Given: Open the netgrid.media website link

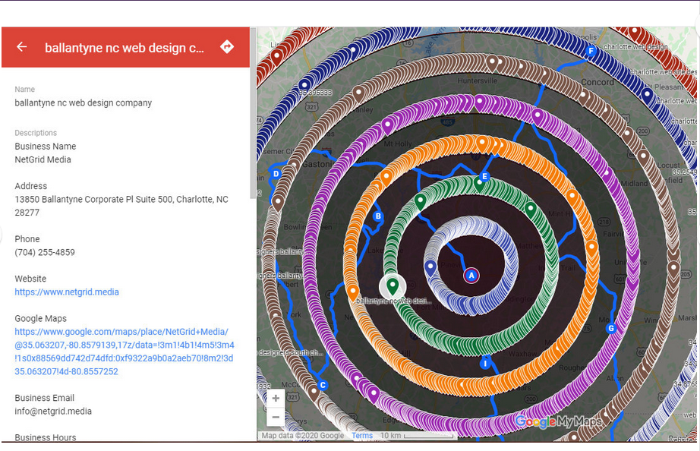Looking at the screenshot, I should [67, 292].
